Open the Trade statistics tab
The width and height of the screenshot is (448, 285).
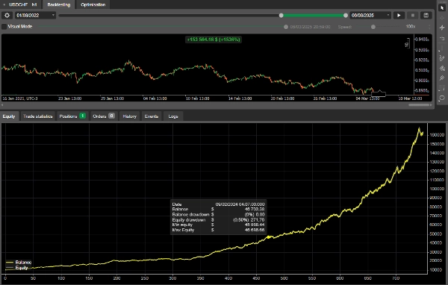click(x=38, y=116)
